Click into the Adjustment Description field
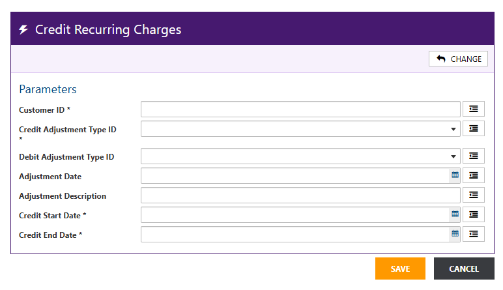This screenshot has width=503, height=290. (x=300, y=195)
